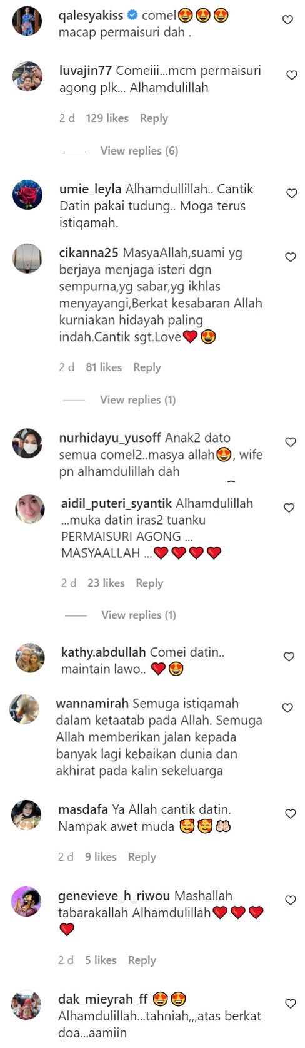The width and height of the screenshot is (305, 1048).
Task: Like dak_mieyrah_ff's comment with the heart icon
Action: click(x=291, y=1004)
